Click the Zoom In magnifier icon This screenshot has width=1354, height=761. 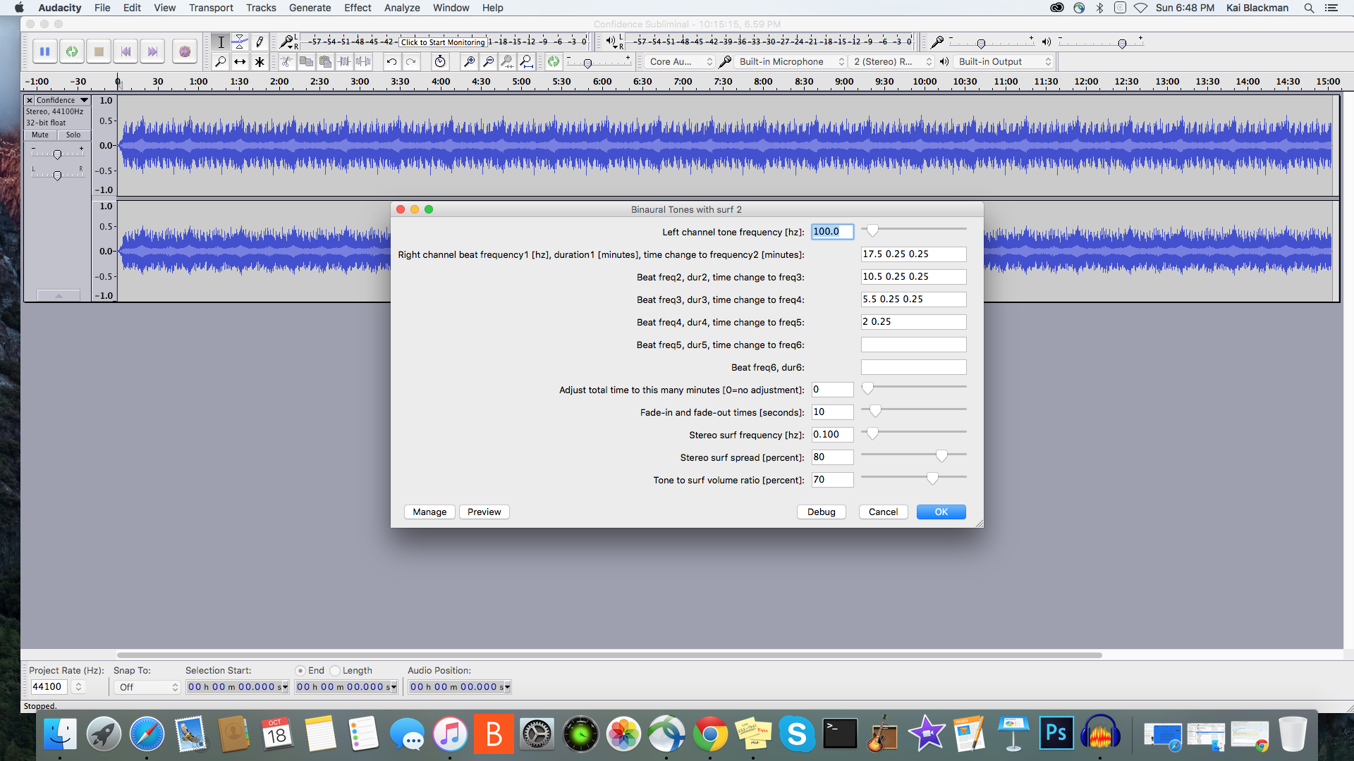(469, 62)
